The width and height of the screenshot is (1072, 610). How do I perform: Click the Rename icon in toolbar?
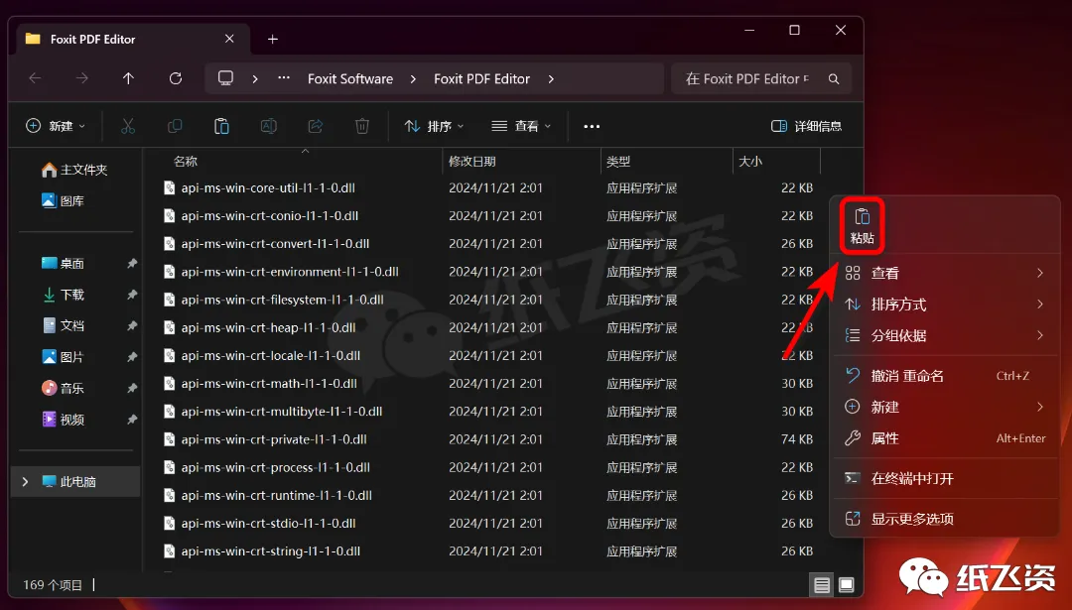point(269,126)
